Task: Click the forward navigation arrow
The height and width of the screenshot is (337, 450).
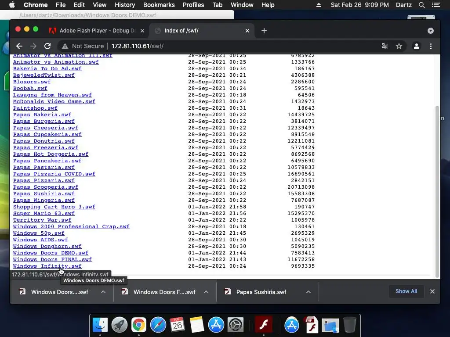Action: [x=33, y=46]
